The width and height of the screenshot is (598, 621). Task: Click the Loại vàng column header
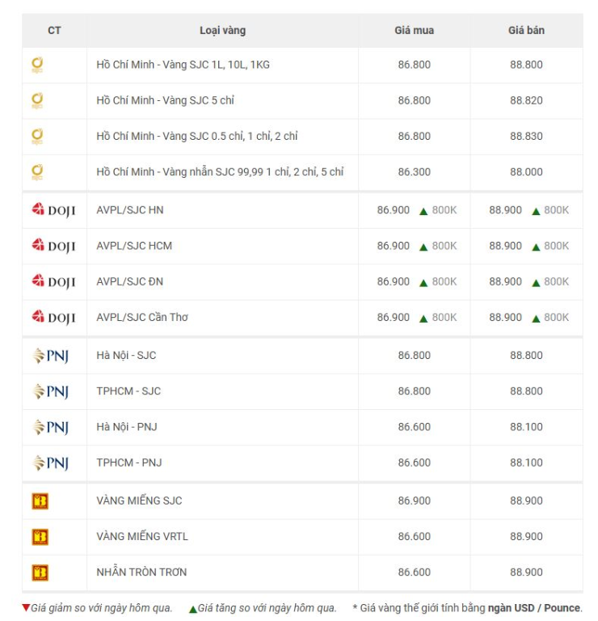pos(222,31)
